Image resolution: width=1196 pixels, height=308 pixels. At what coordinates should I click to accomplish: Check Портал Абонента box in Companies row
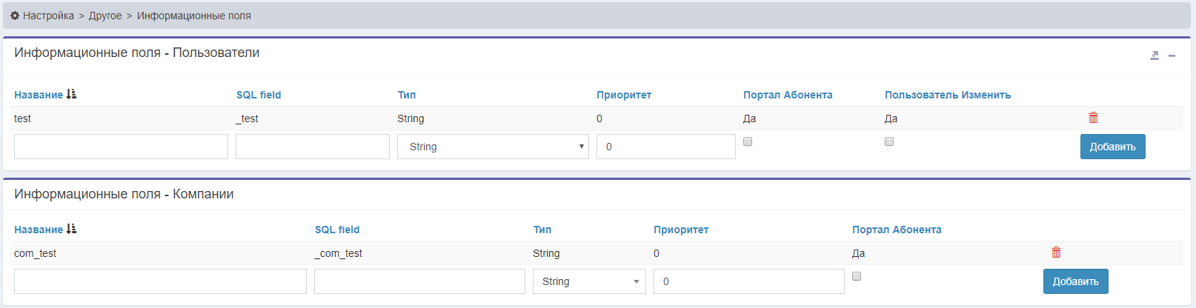(857, 276)
